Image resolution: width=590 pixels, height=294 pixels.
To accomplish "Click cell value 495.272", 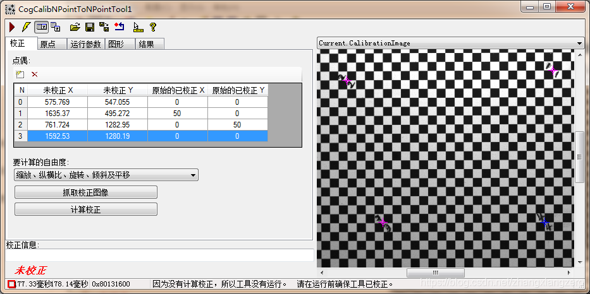I will coord(118,113).
